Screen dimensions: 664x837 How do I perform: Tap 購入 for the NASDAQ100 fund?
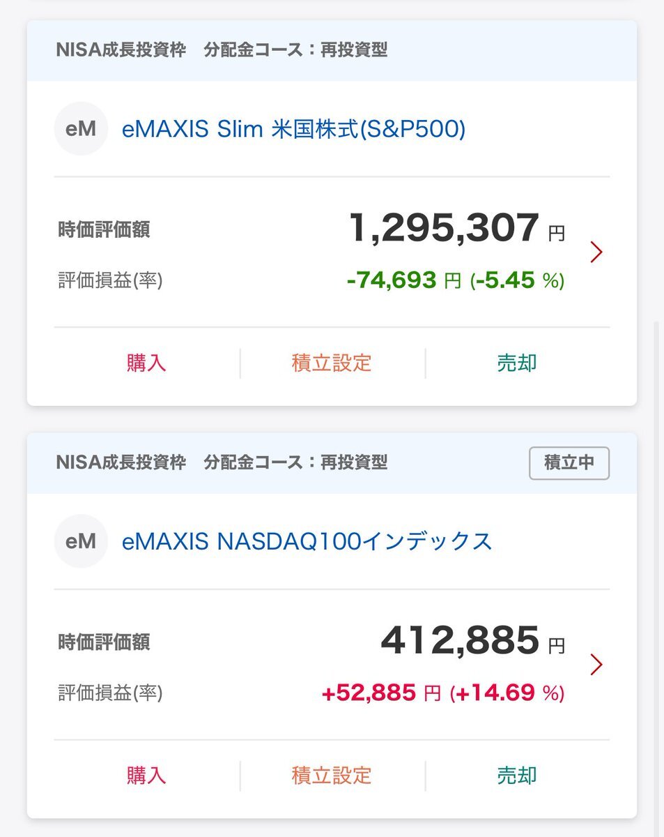click(146, 775)
